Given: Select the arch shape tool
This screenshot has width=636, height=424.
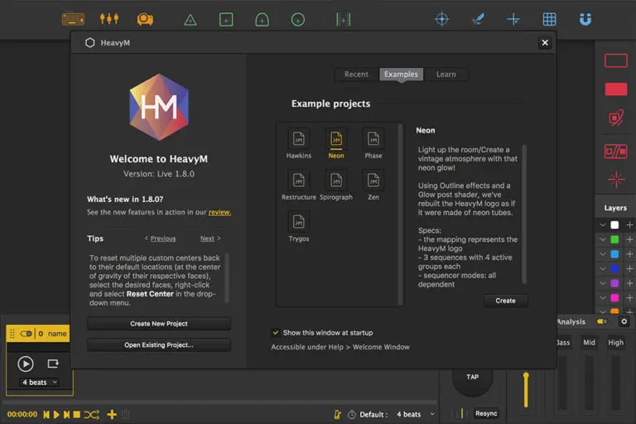Looking at the screenshot, I should (262, 20).
